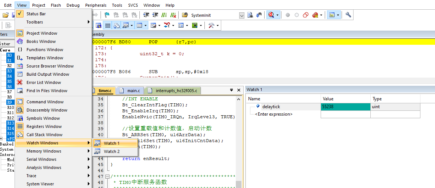The image size is (435, 188).
Task: Click the window layout toolbar icon
Action: pos(331,15)
